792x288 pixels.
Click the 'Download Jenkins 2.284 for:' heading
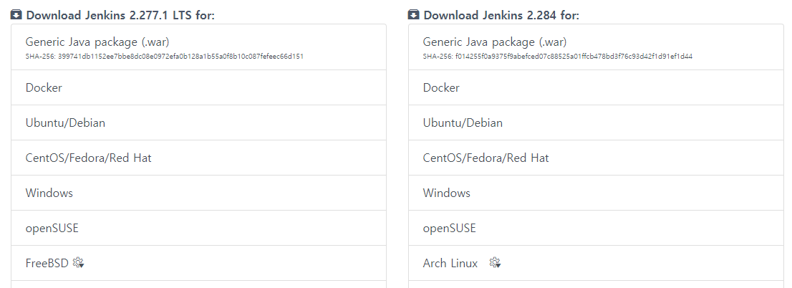[x=501, y=15]
